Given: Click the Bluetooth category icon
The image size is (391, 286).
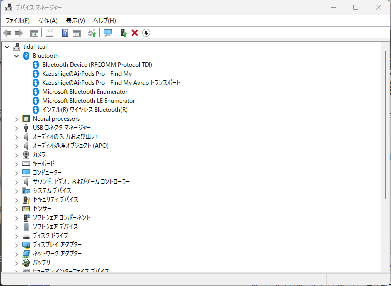Looking at the screenshot, I should pyautogui.click(x=26, y=56).
